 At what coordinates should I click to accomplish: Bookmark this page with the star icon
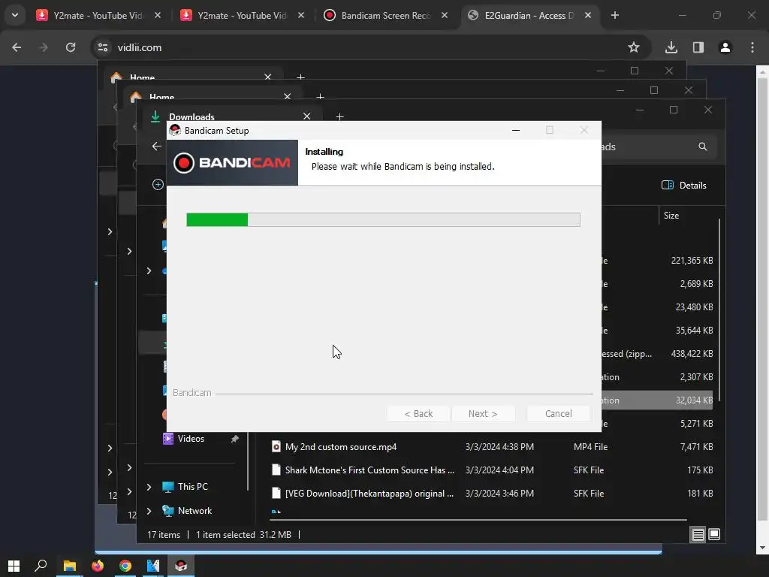(634, 47)
